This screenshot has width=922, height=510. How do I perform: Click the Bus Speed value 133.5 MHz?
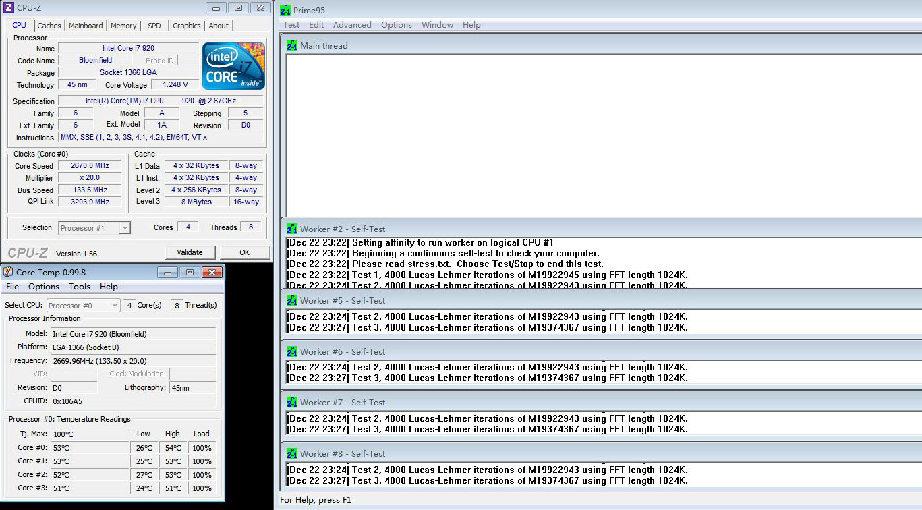90,190
